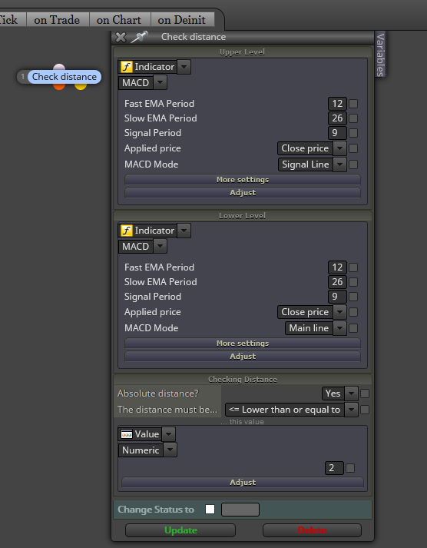This screenshot has height=548, width=427.
Task: Click Lower Level Adjust button
Action: point(243,356)
